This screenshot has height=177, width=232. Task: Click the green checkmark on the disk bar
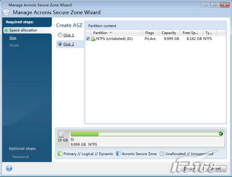click(x=221, y=134)
